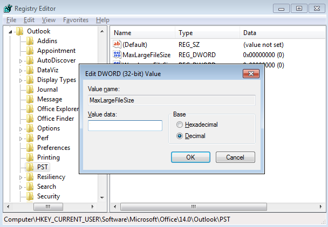The image size is (328, 227).
Task: Click the Printing folder icon
Action: pyautogui.click(x=30, y=157)
